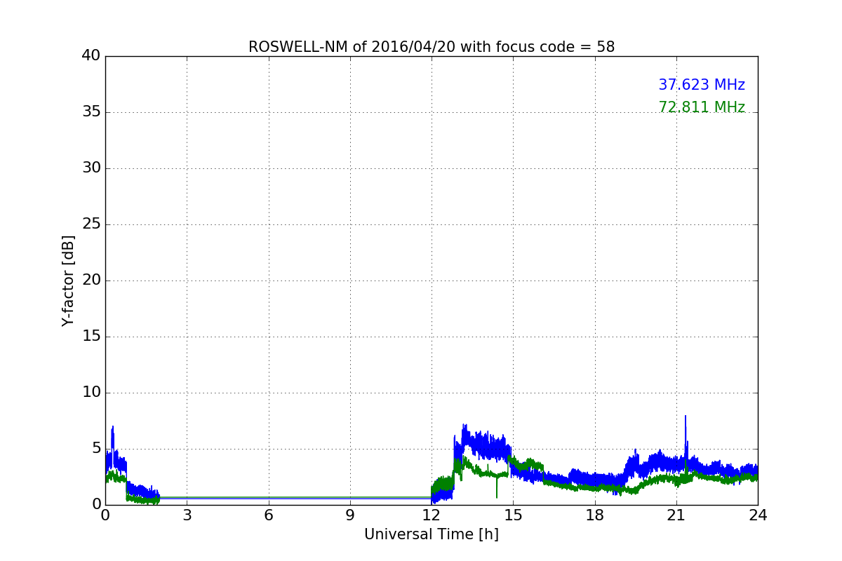Image resolution: width=842 pixels, height=561 pixels.
Task: Click the y-axis tick label 25
Action: pos(91,224)
